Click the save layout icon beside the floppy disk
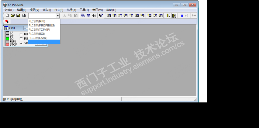This screenshot has width=259, height=128. [24, 16]
